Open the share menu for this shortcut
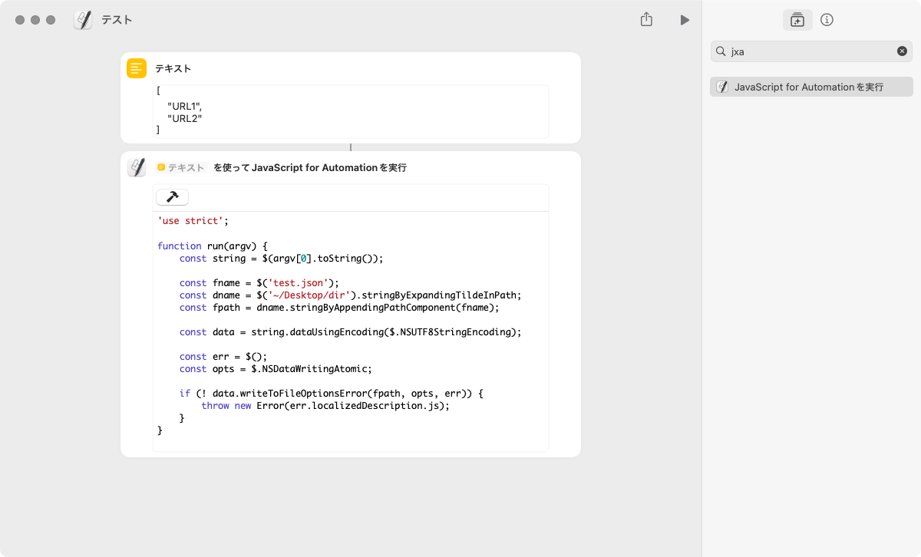The image size is (921, 557). tap(646, 20)
